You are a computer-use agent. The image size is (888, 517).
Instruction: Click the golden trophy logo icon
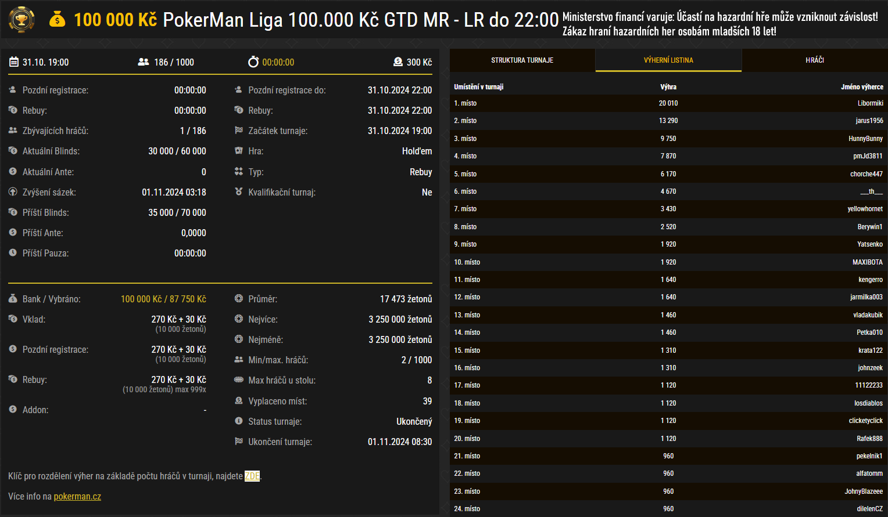(x=22, y=20)
